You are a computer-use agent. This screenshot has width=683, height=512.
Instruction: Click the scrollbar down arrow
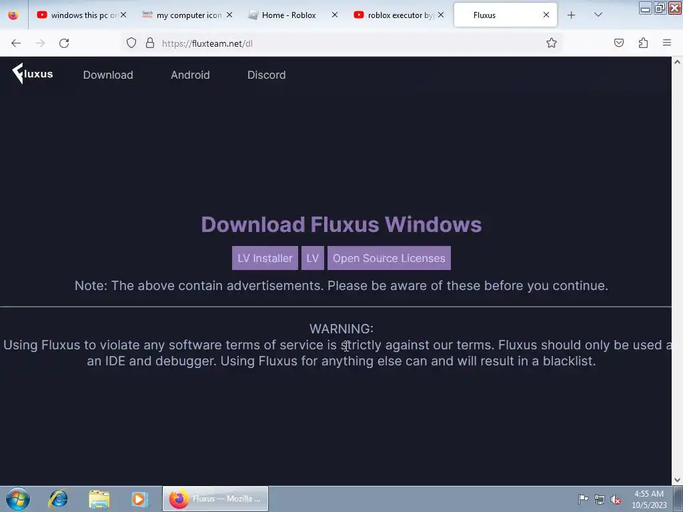(677, 480)
